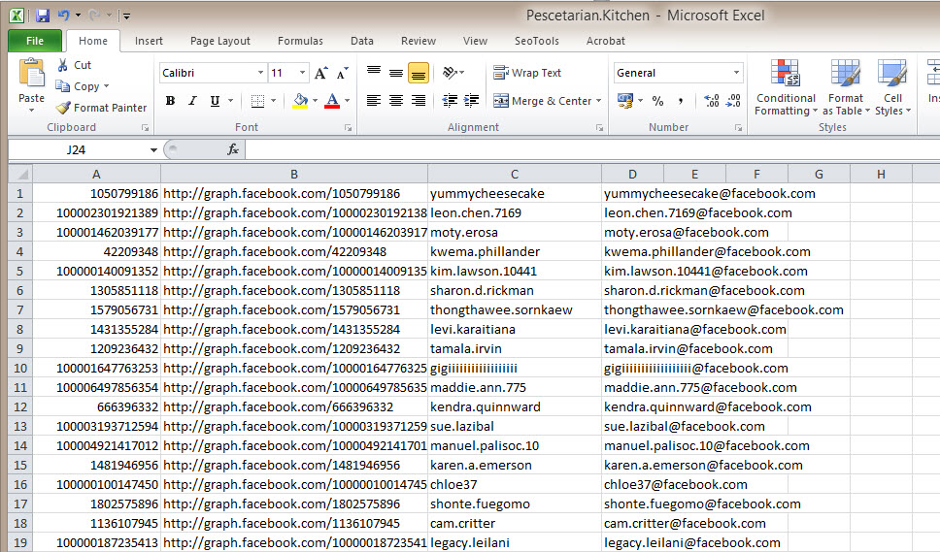Image resolution: width=940 pixels, height=552 pixels.
Task: Open Merge & Center dropdown arrow
Action: pyautogui.click(x=599, y=101)
